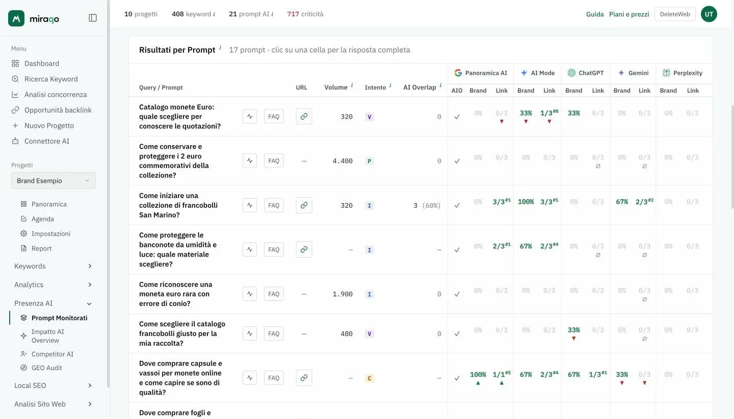The height and width of the screenshot is (419, 734).
Task: Open URL link icon for banconote da umidità row
Action: [x=304, y=249]
